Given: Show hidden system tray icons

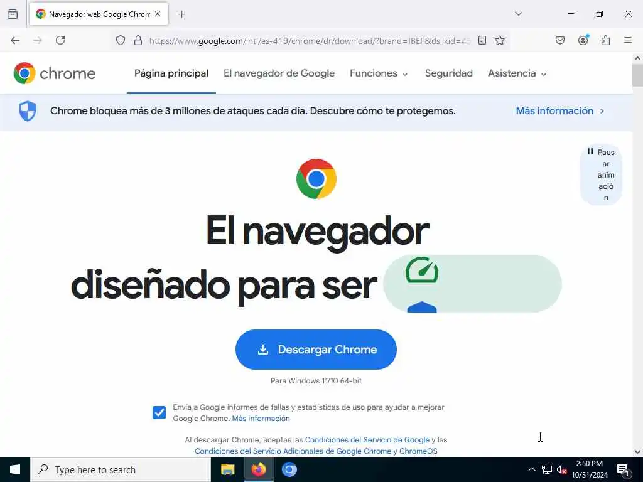Looking at the screenshot, I should (531, 469).
